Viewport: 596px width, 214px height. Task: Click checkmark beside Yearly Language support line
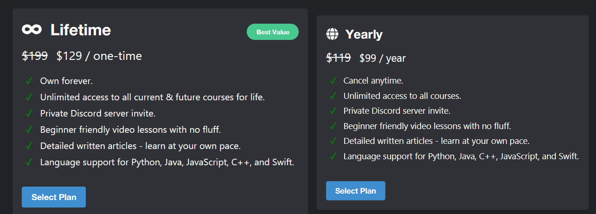(x=333, y=156)
